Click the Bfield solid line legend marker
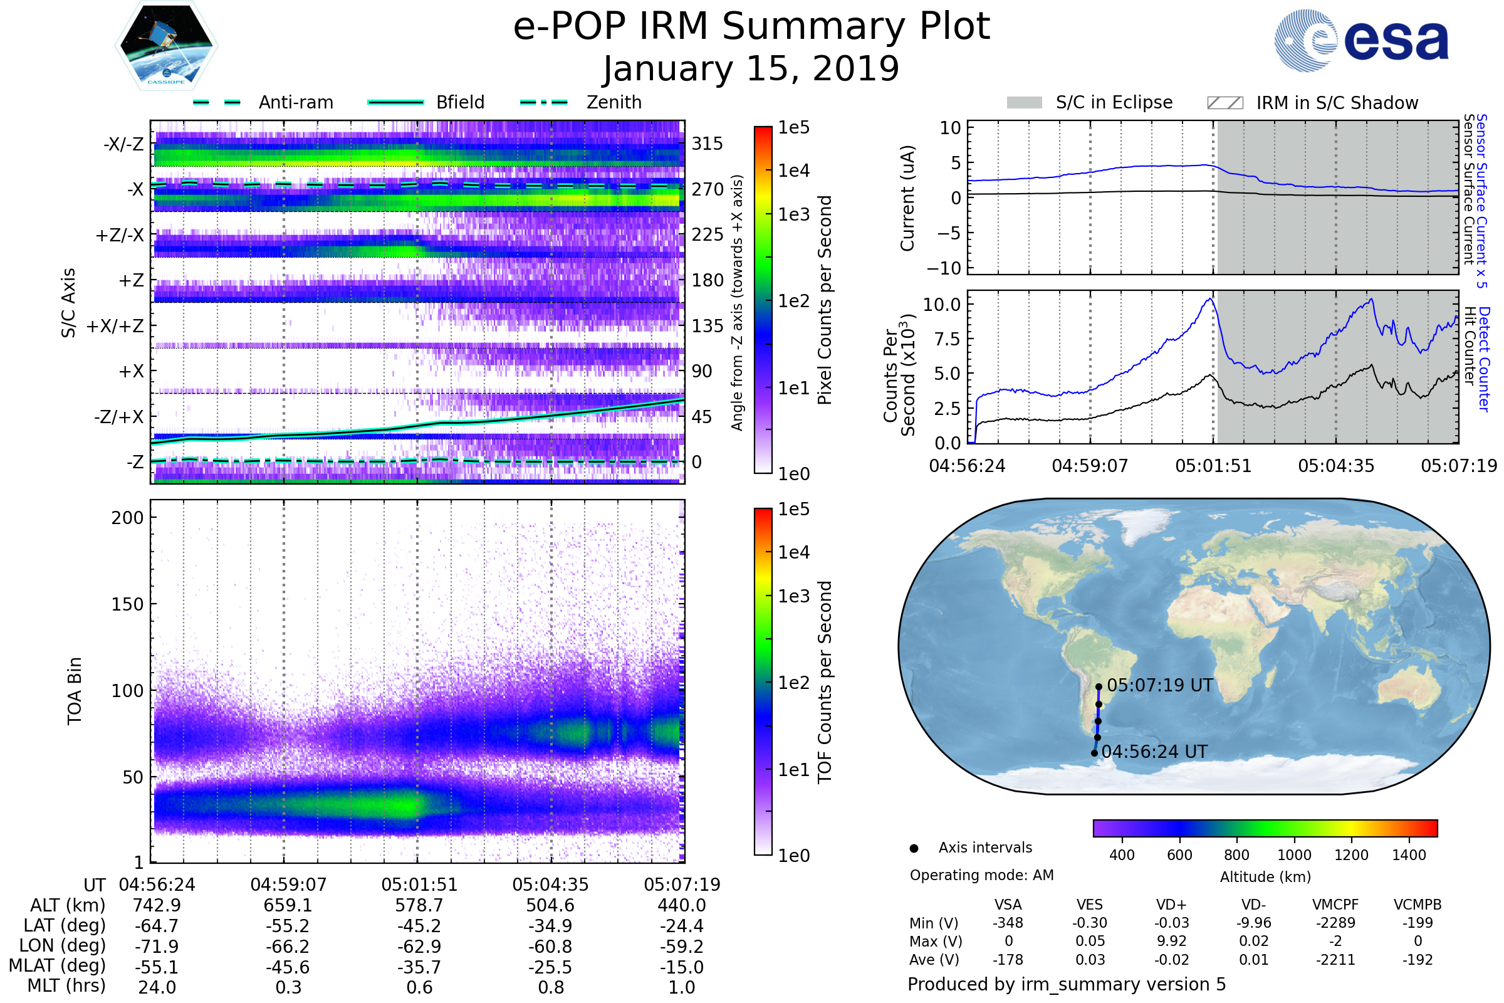1504x1003 pixels. point(395,102)
